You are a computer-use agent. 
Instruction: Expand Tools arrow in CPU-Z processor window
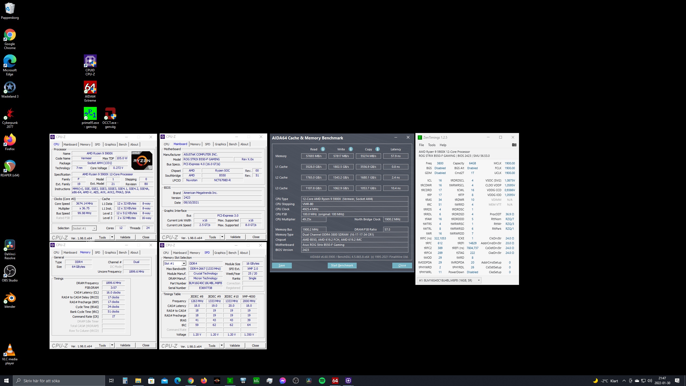[x=112, y=237]
